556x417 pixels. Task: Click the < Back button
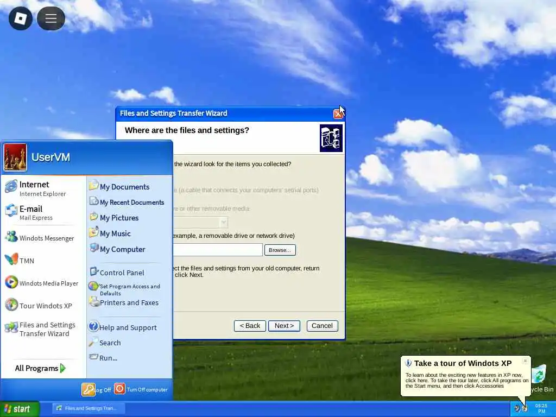click(x=250, y=326)
